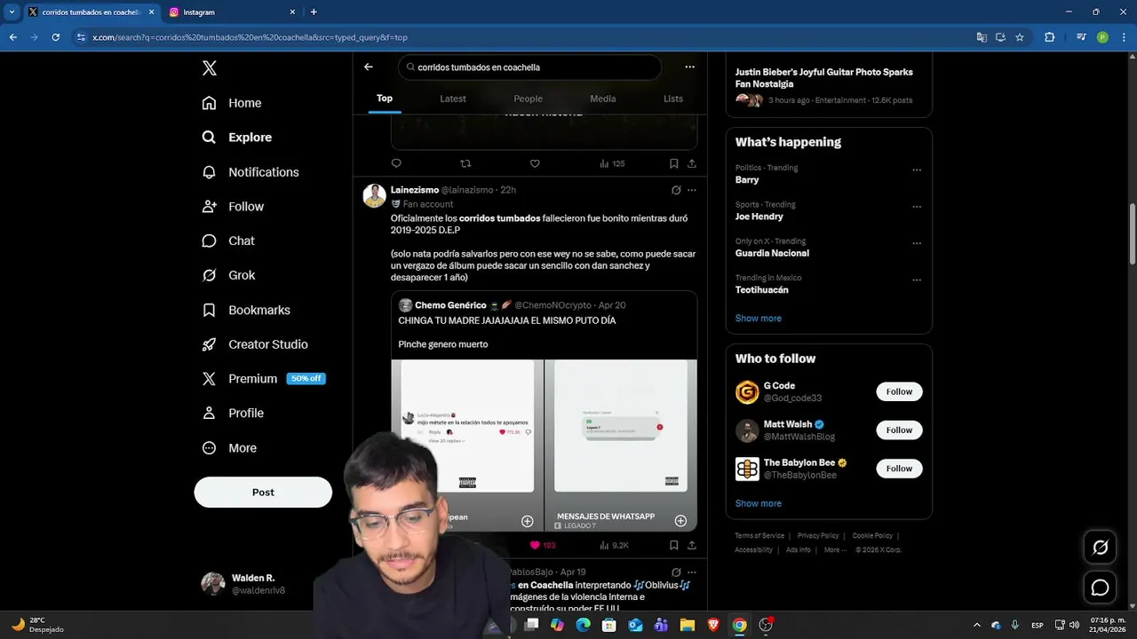Open Terms of Service link
1137x639 pixels.
tap(759, 536)
